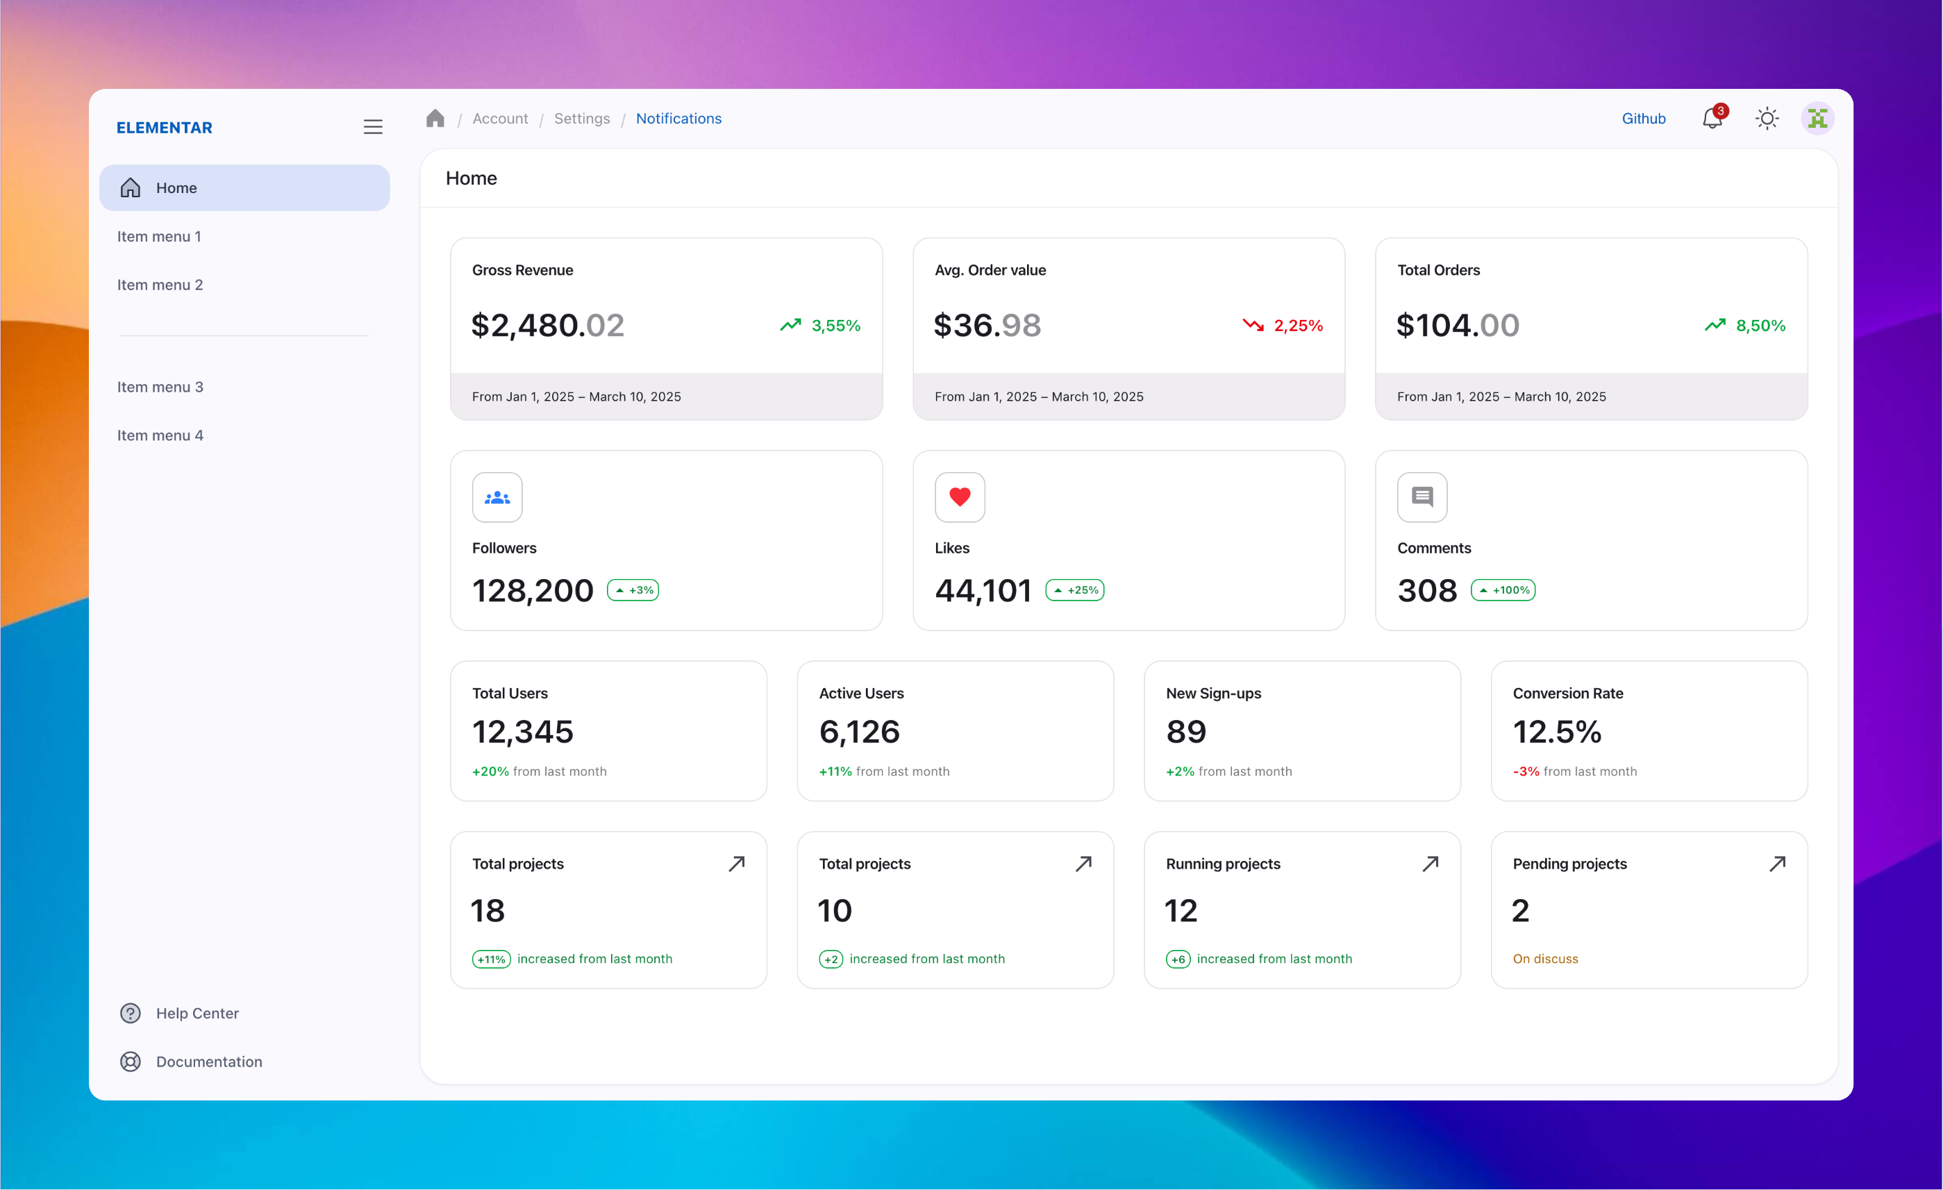
Task: Click the home breadcrumb icon
Action: tap(435, 118)
